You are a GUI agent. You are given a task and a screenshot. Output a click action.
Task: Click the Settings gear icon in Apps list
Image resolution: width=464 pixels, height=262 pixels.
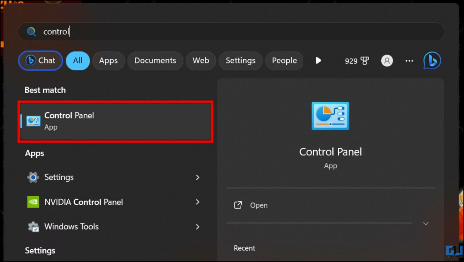(33, 177)
